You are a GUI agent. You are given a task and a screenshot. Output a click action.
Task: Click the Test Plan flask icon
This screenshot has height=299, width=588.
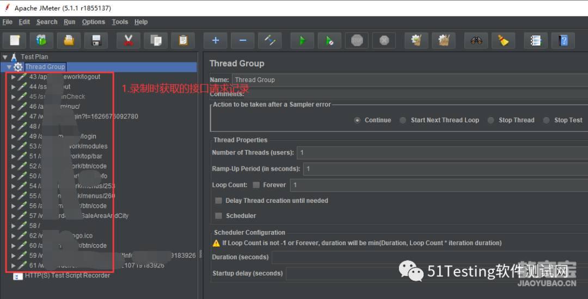14,57
